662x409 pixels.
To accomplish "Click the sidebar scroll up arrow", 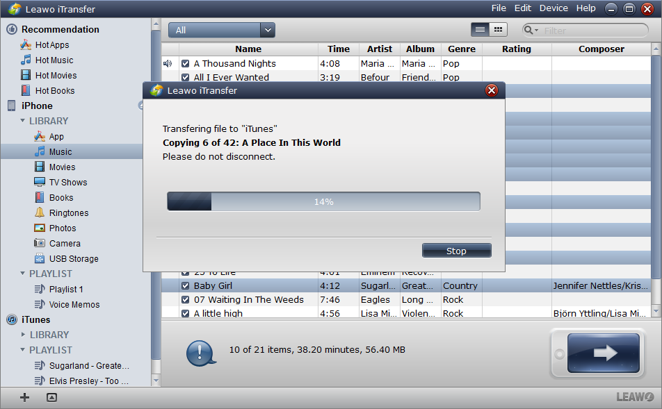I will pos(156,24).
